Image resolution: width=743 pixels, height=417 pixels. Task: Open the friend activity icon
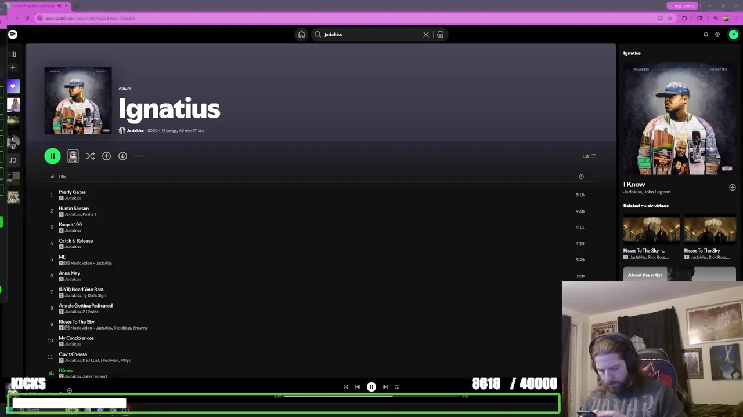(x=717, y=35)
